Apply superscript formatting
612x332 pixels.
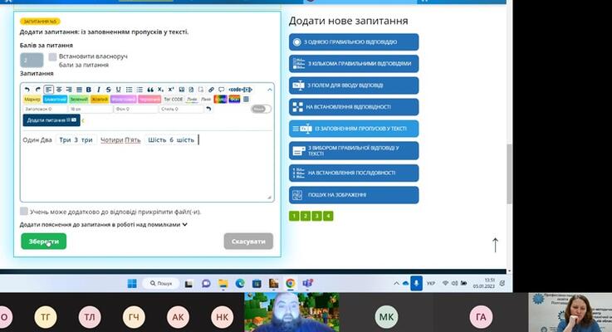[x=170, y=90]
